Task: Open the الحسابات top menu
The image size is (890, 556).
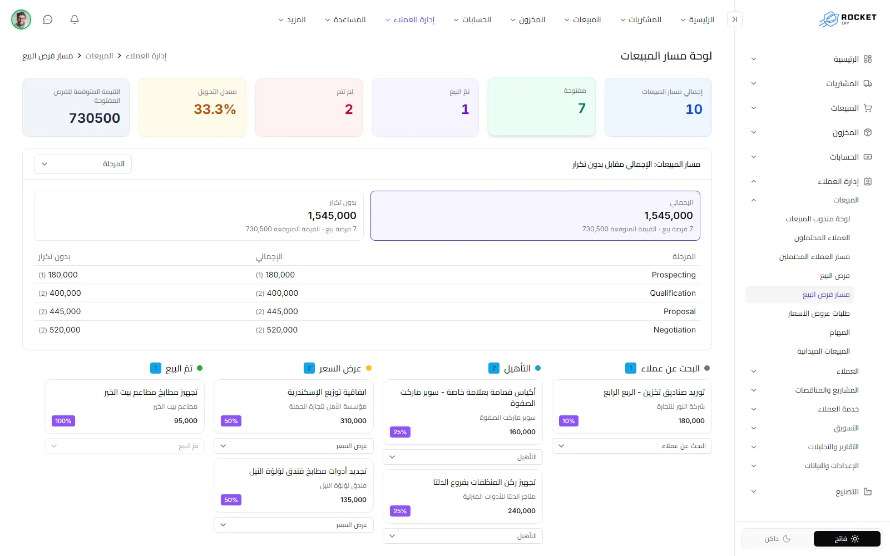Action: 472,19
